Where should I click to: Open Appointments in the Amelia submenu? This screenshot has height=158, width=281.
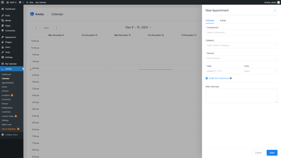(8, 83)
